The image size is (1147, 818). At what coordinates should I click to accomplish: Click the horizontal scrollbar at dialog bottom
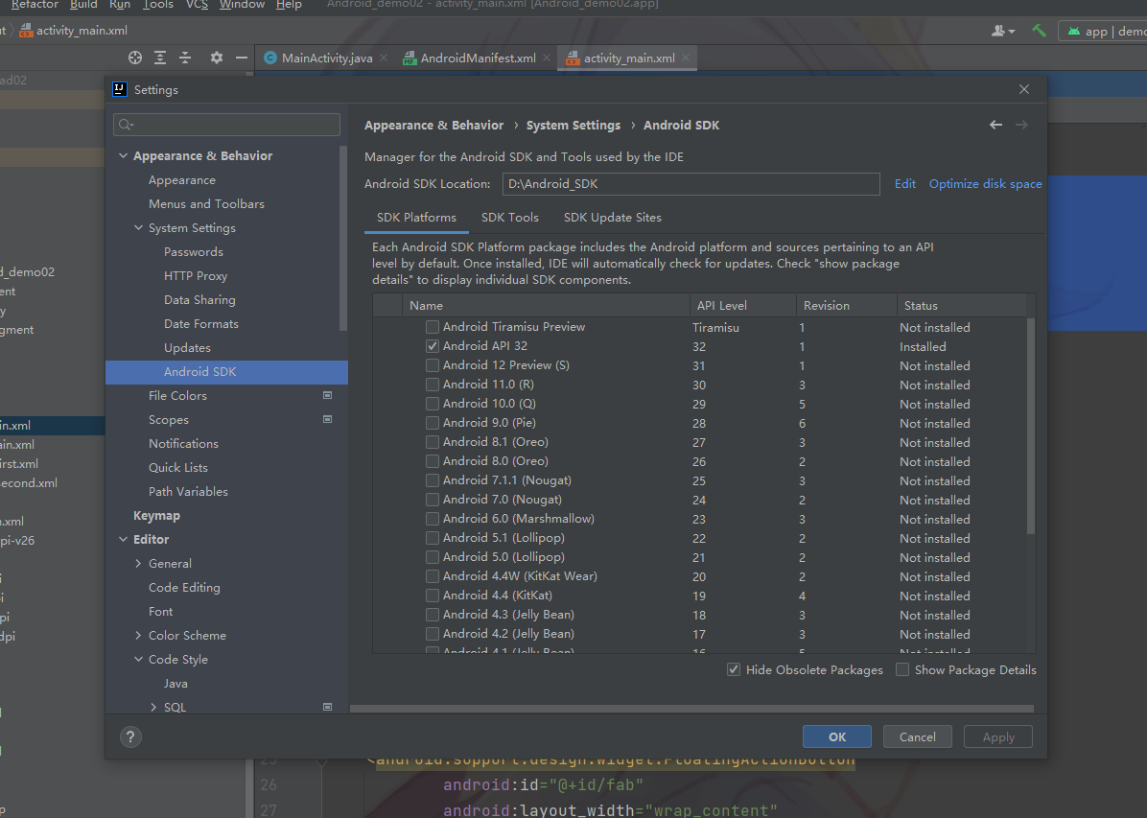[x=691, y=709]
